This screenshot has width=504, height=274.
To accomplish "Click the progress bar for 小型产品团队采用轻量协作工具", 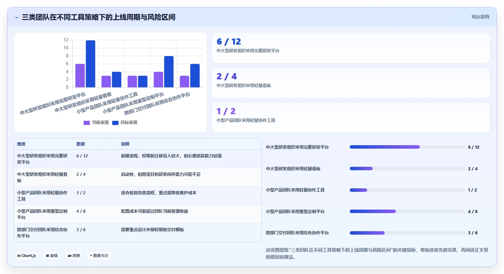I will tap(407, 190).
